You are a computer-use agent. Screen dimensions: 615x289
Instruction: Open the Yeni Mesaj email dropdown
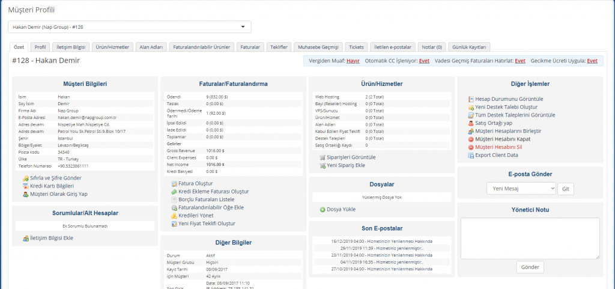[x=521, y=189]
